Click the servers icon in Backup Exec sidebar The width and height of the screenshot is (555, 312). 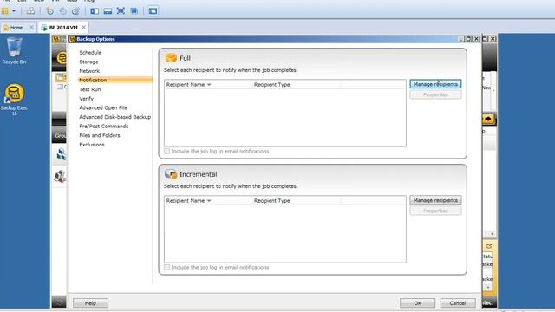pos(61,154)
